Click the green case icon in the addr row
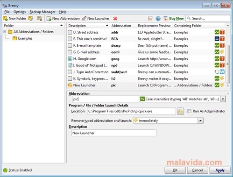 click(x=217, y=32)
